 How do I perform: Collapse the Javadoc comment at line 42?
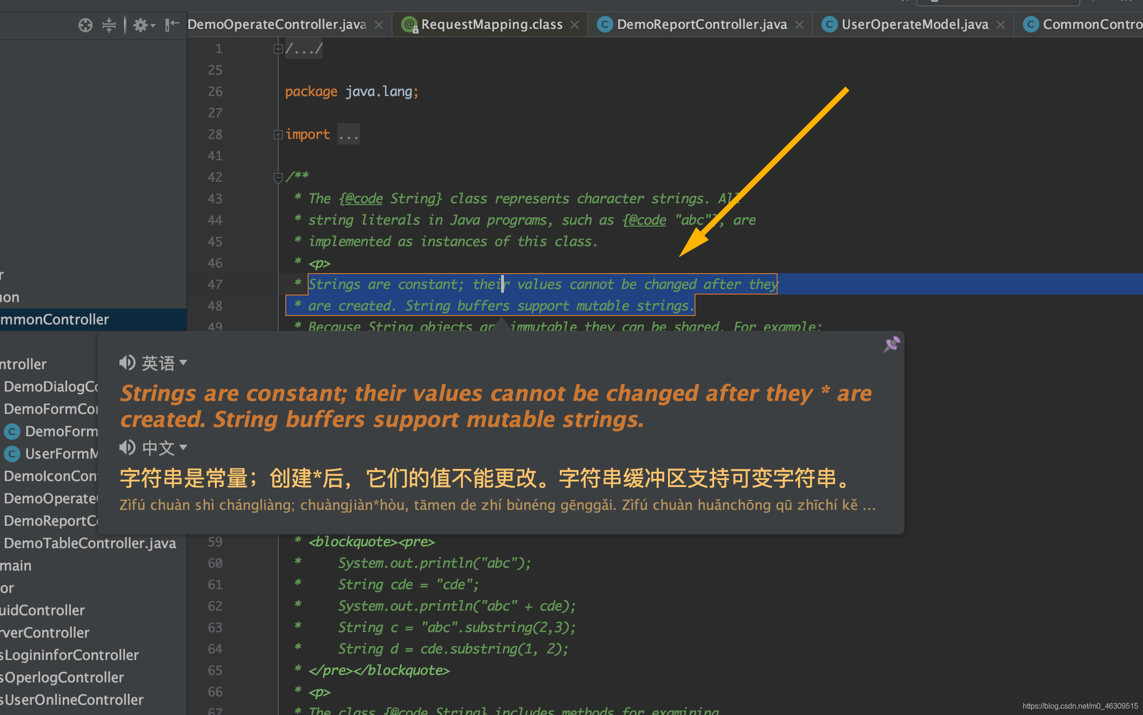point(278,177)
